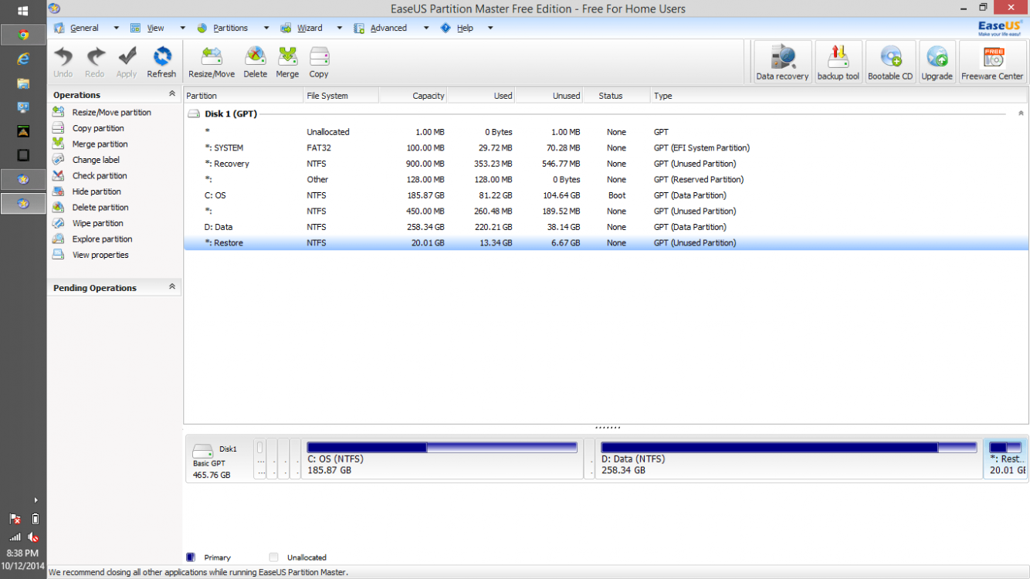1030x579 pixels.
Task: Launch the Bootable CD creator
Action: point(890,63)
